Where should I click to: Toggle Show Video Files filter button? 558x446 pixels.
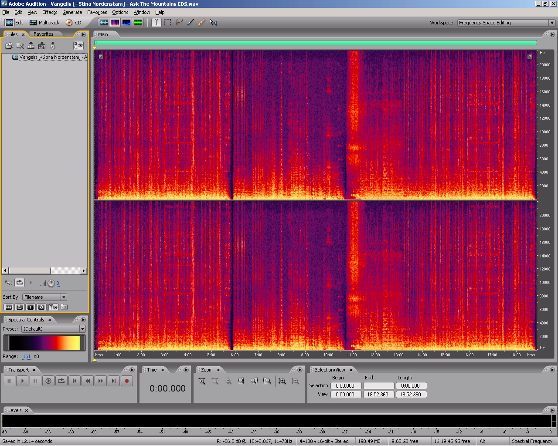point(31,307)
